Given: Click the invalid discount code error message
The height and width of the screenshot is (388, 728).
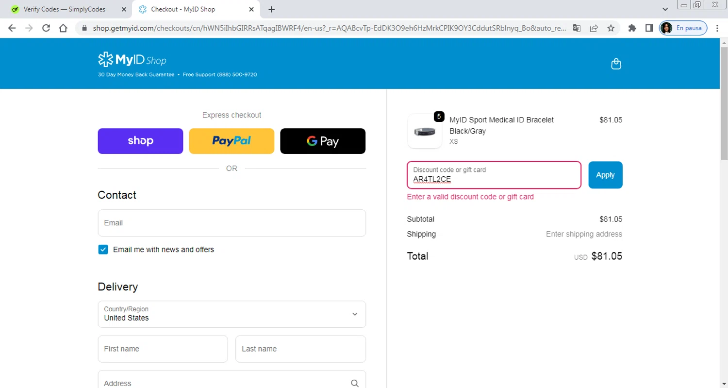Looking at the screenshot, I should pyautogui.click(x=470, y=197).
